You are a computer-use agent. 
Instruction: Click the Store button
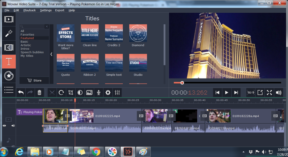(34, 80)
